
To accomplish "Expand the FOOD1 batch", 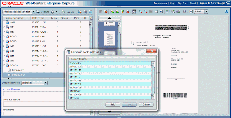I will [4, 36].
